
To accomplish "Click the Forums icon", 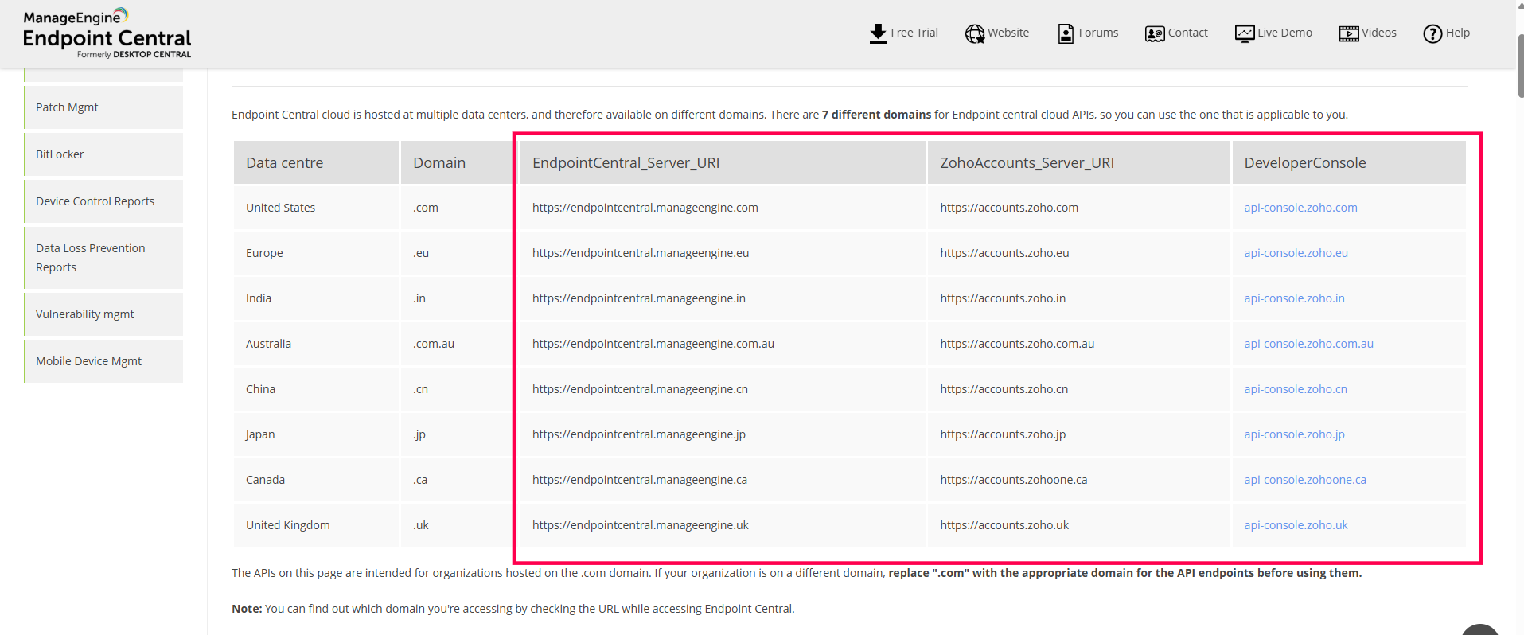I will pos(1066,33).
